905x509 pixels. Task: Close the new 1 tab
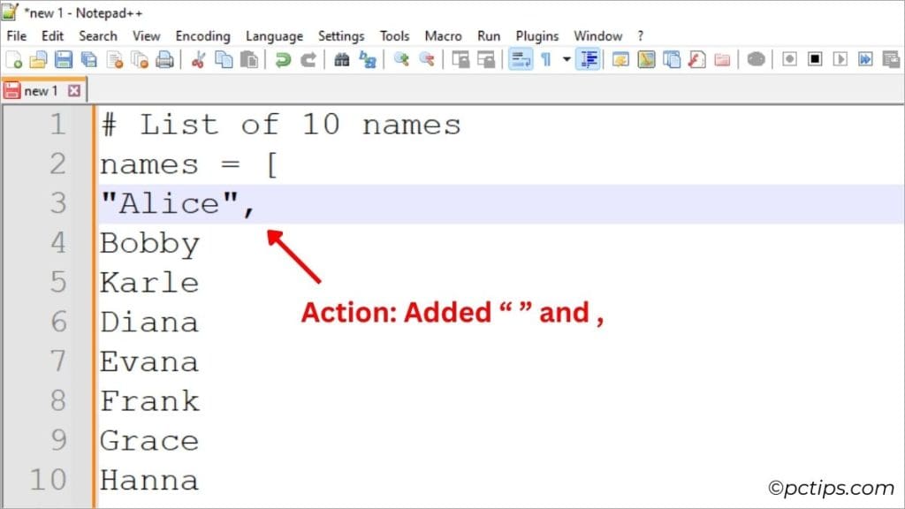(74, 90)
